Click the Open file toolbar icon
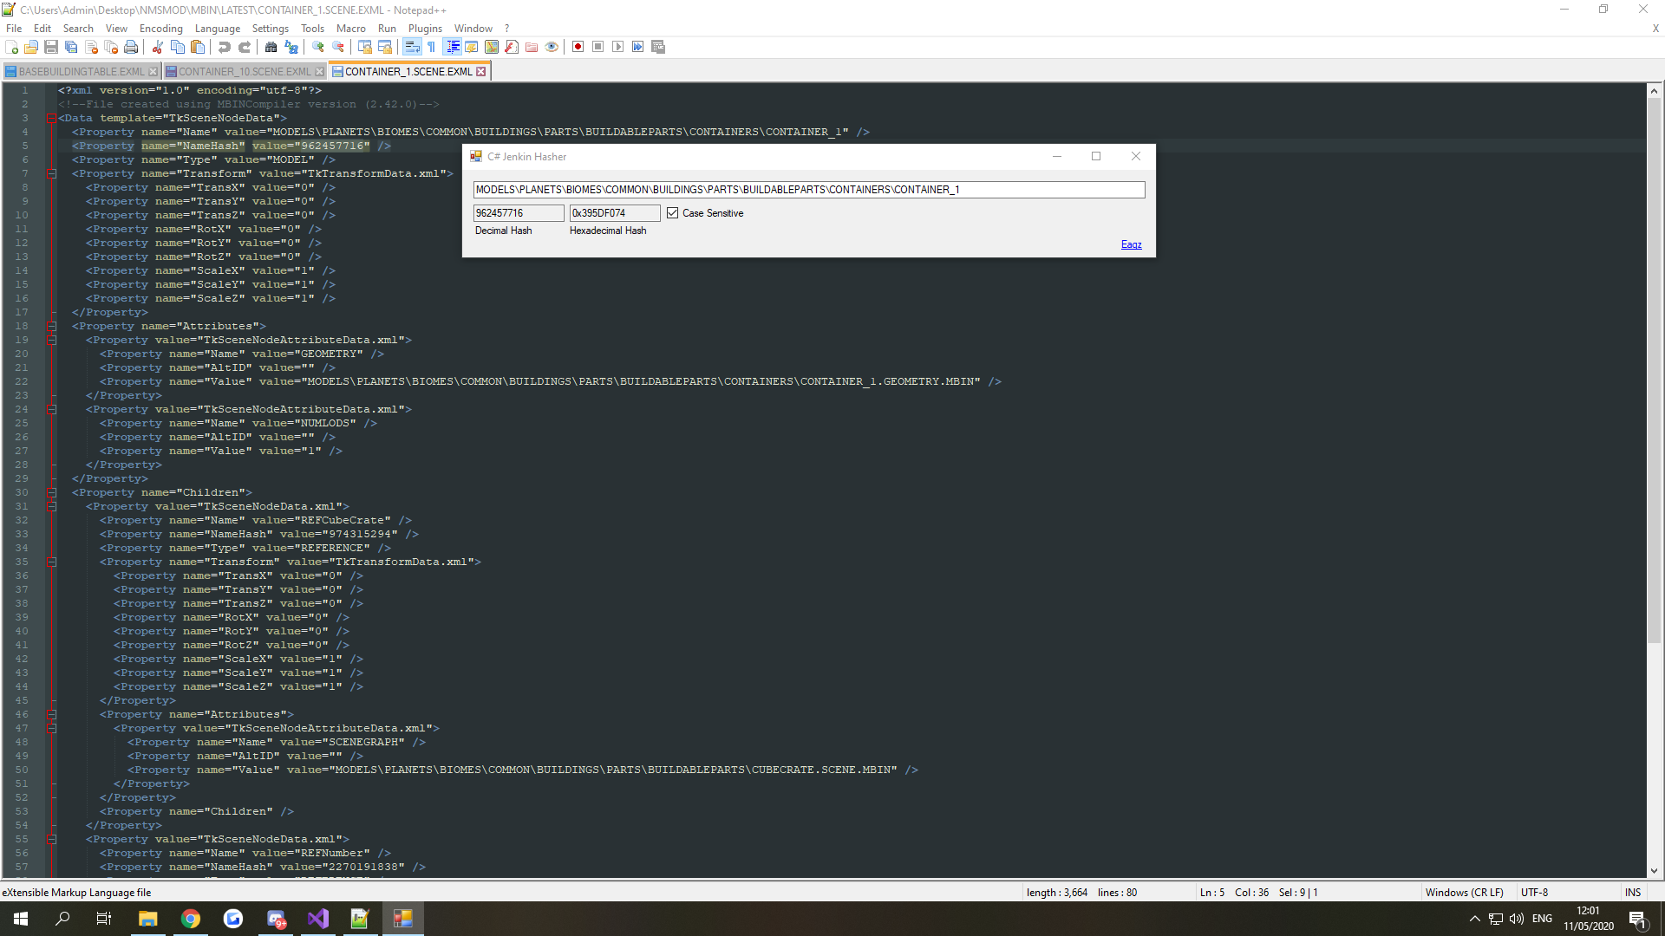Image resolution: width=1665 pixels, height=936 pixels. click(x=31, y=47)
